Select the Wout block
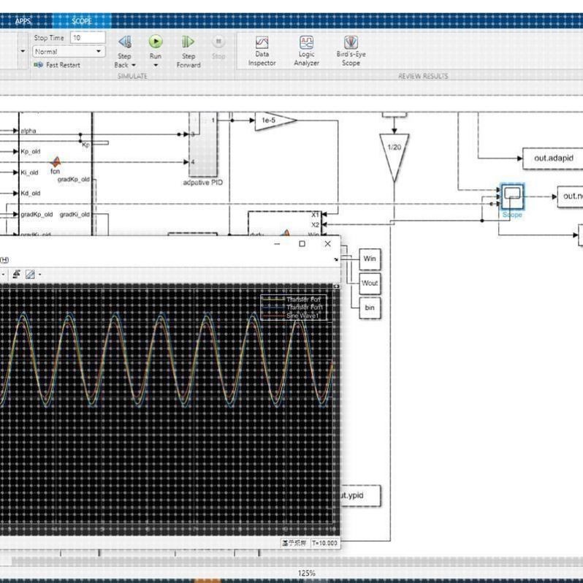583x583 pixels. coord(370,283)
